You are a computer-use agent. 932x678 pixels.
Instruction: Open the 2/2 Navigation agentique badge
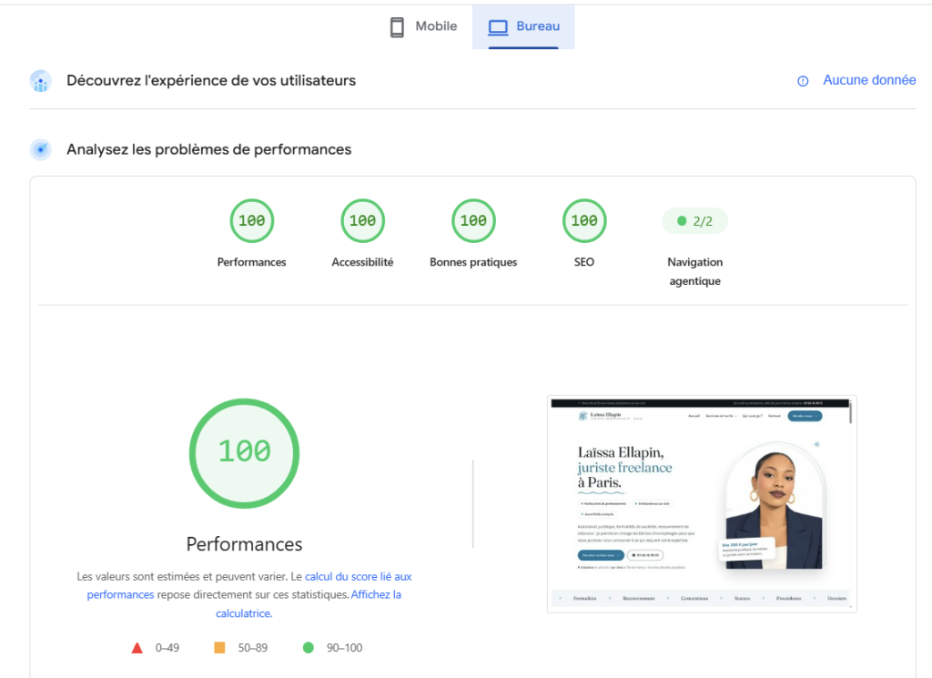point(694,221)
